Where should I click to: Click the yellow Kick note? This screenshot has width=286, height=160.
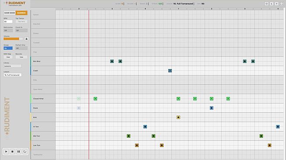click(178, 117)
